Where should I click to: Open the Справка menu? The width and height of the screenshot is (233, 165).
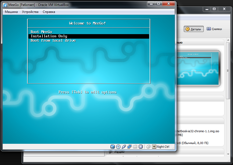(49, 12)
